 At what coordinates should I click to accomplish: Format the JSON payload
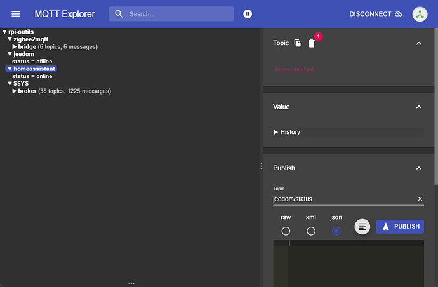click(x=362, y=226)
